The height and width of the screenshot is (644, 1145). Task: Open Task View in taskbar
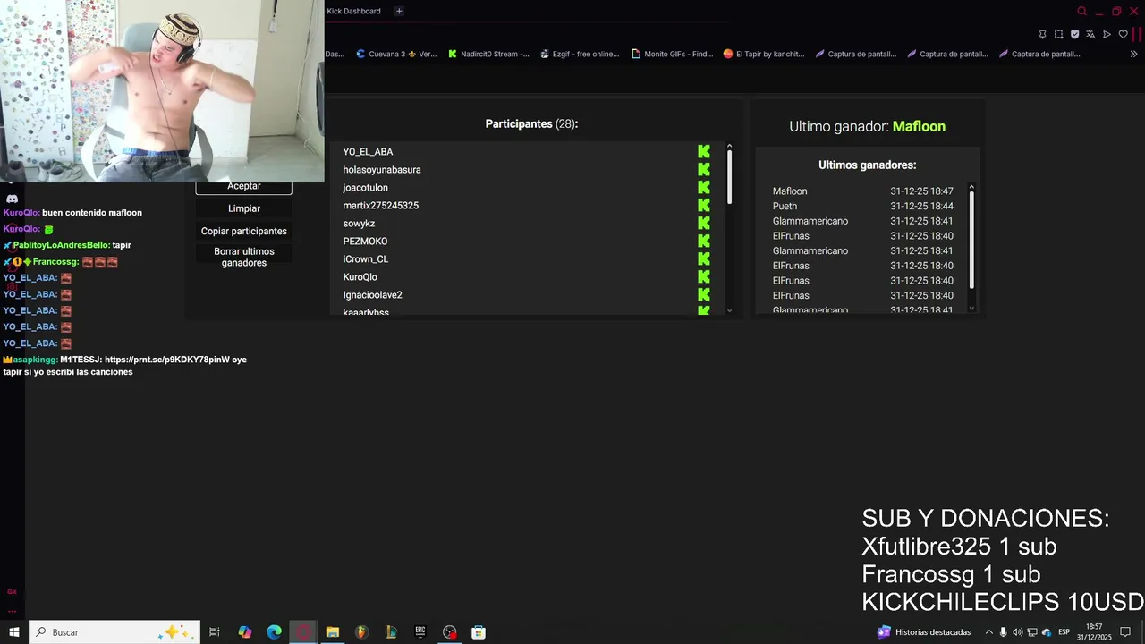(x=215, y=632)
